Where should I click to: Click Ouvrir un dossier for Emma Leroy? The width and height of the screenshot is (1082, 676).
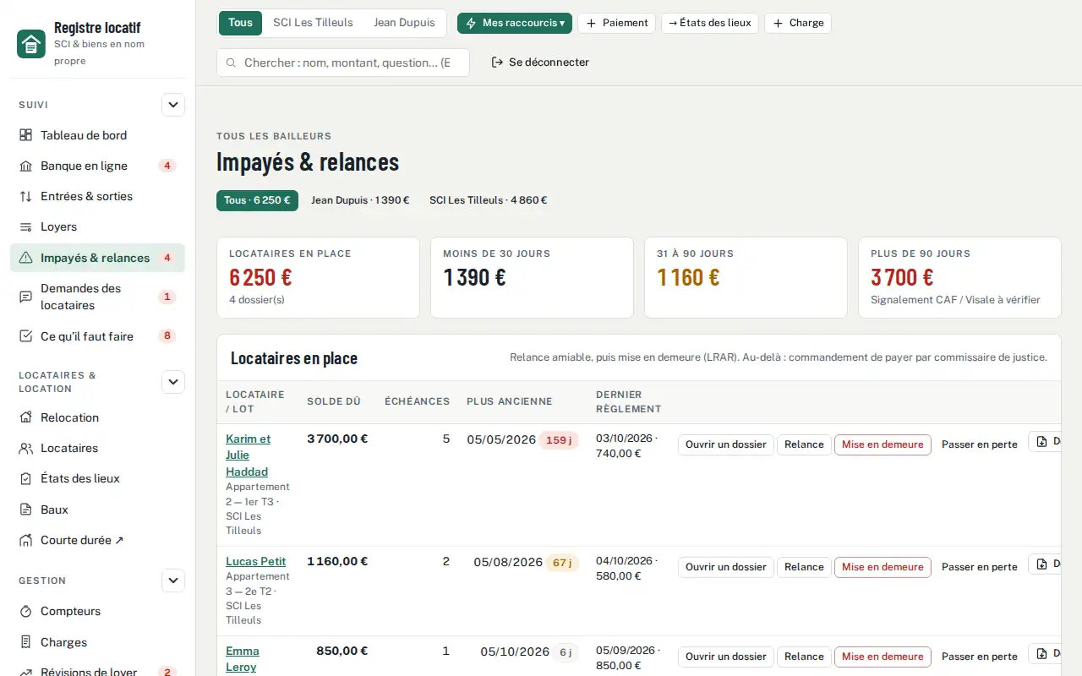point(726,657)
